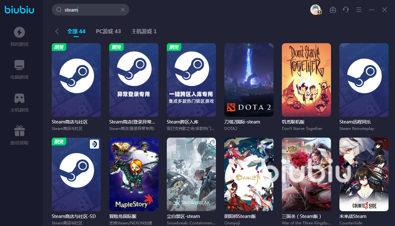The image size is (395, 226).
Task: Open customer support headset icon
Action: tap(346, 10)
